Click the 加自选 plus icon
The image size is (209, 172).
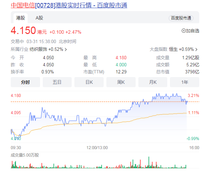183,31
